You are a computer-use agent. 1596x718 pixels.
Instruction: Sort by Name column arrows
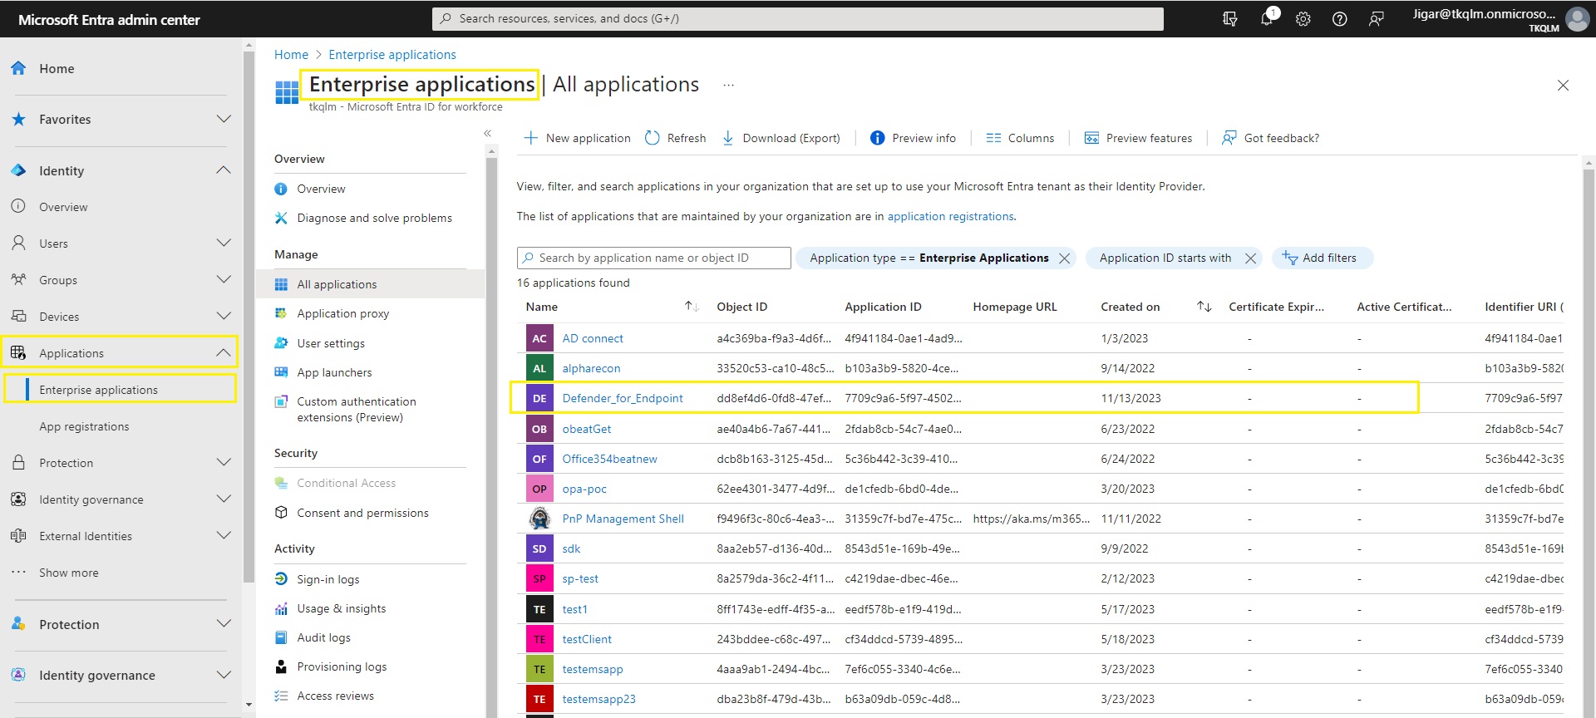click(x=692, y=307)
